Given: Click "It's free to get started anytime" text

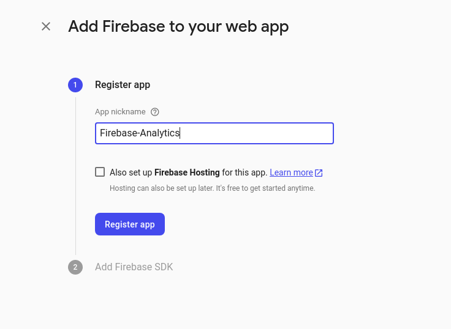Looking at the screenshot, I should [x=265, y=188].
